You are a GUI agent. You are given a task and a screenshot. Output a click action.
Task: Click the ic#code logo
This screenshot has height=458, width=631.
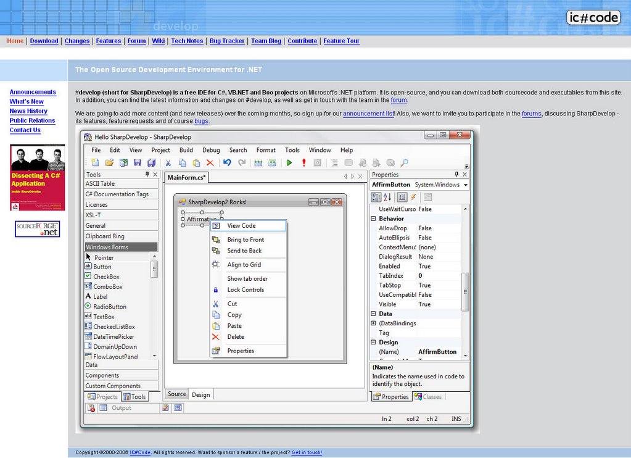pos(593,17)
